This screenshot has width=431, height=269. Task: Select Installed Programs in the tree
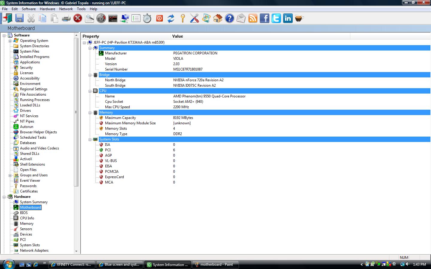(35, 57)
